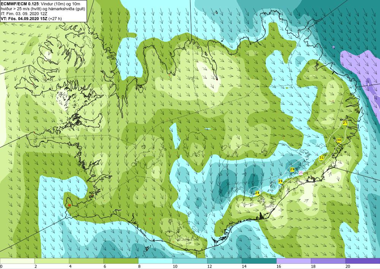Click the yellow gust label 31

point(321,157)
